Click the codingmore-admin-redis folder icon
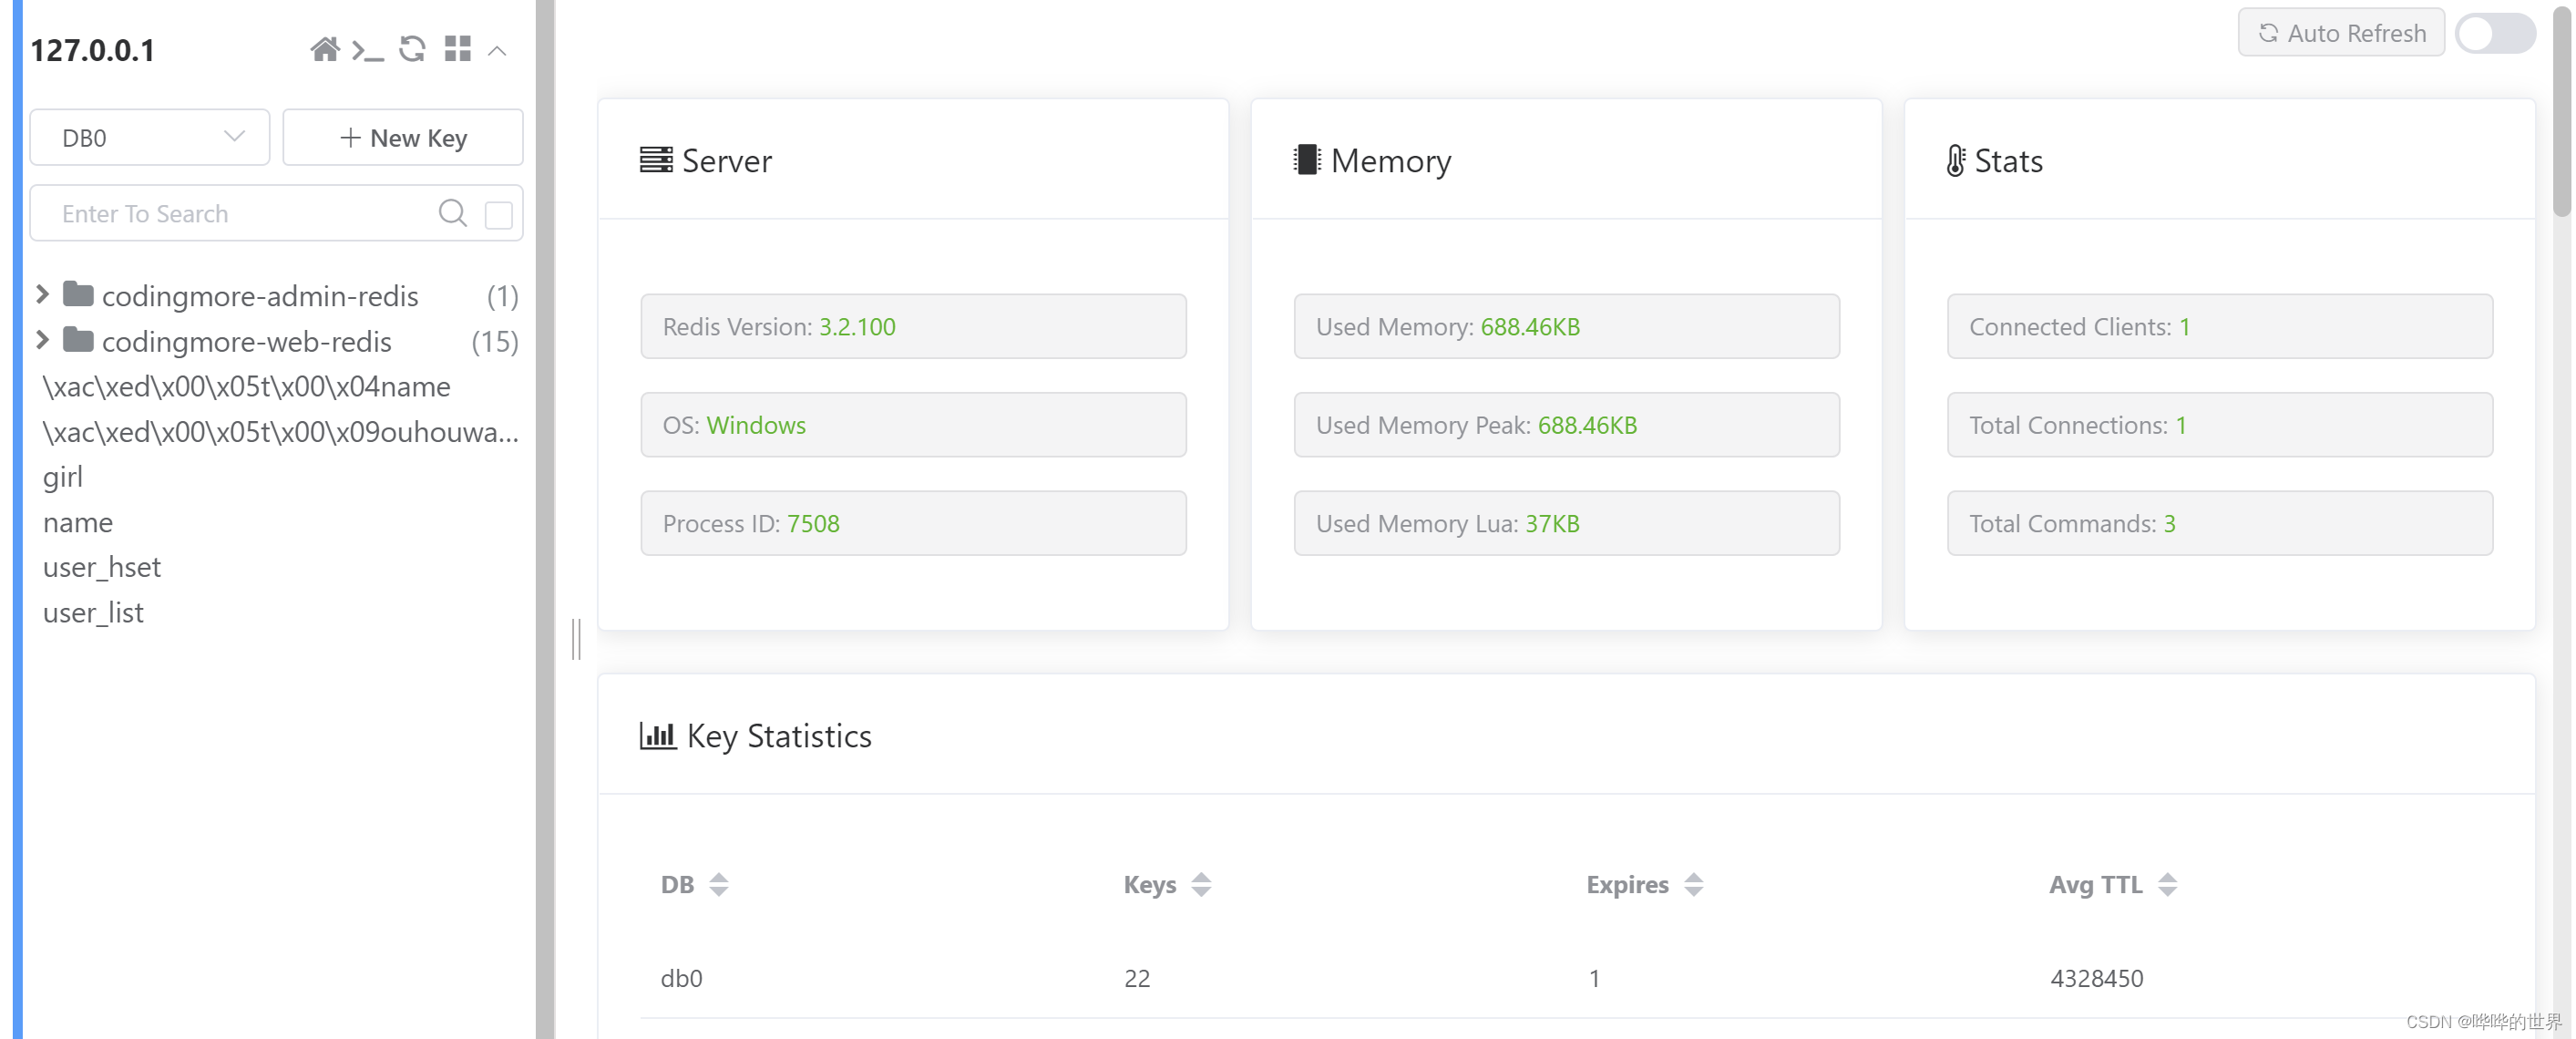 point(78,295)
